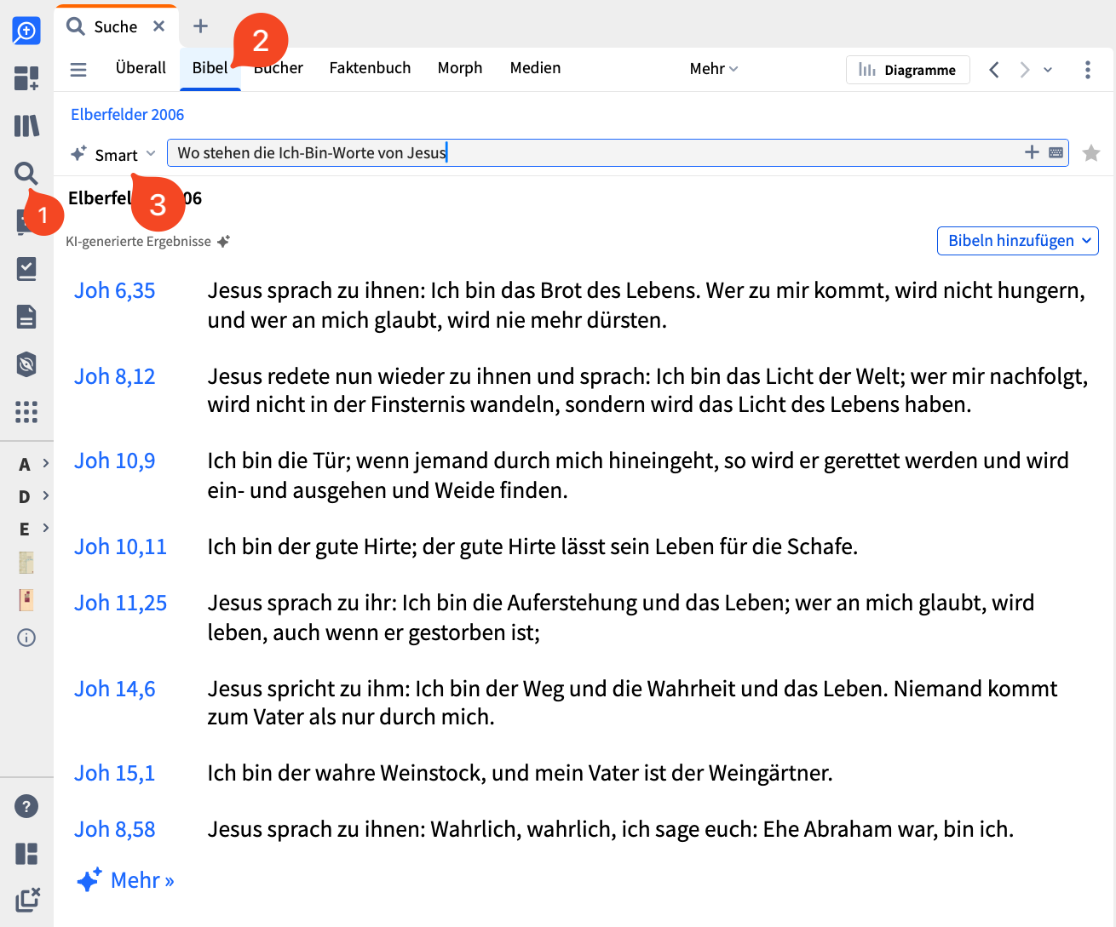Switch to the Medien tab
The image size is (1116, 927).
pos(535,68)
